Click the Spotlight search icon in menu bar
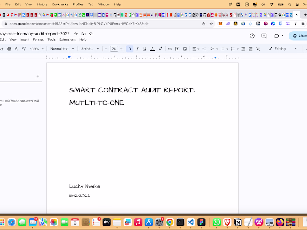Viewport: 307px width, 230px height. click(289, 4)
